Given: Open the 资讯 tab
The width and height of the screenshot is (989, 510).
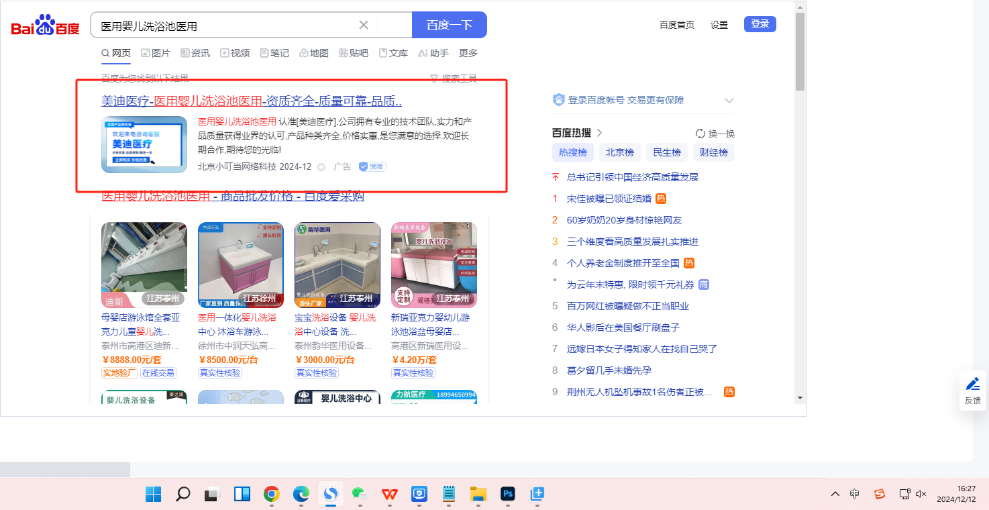Looking at the screenshot, I should coord(195,53).
